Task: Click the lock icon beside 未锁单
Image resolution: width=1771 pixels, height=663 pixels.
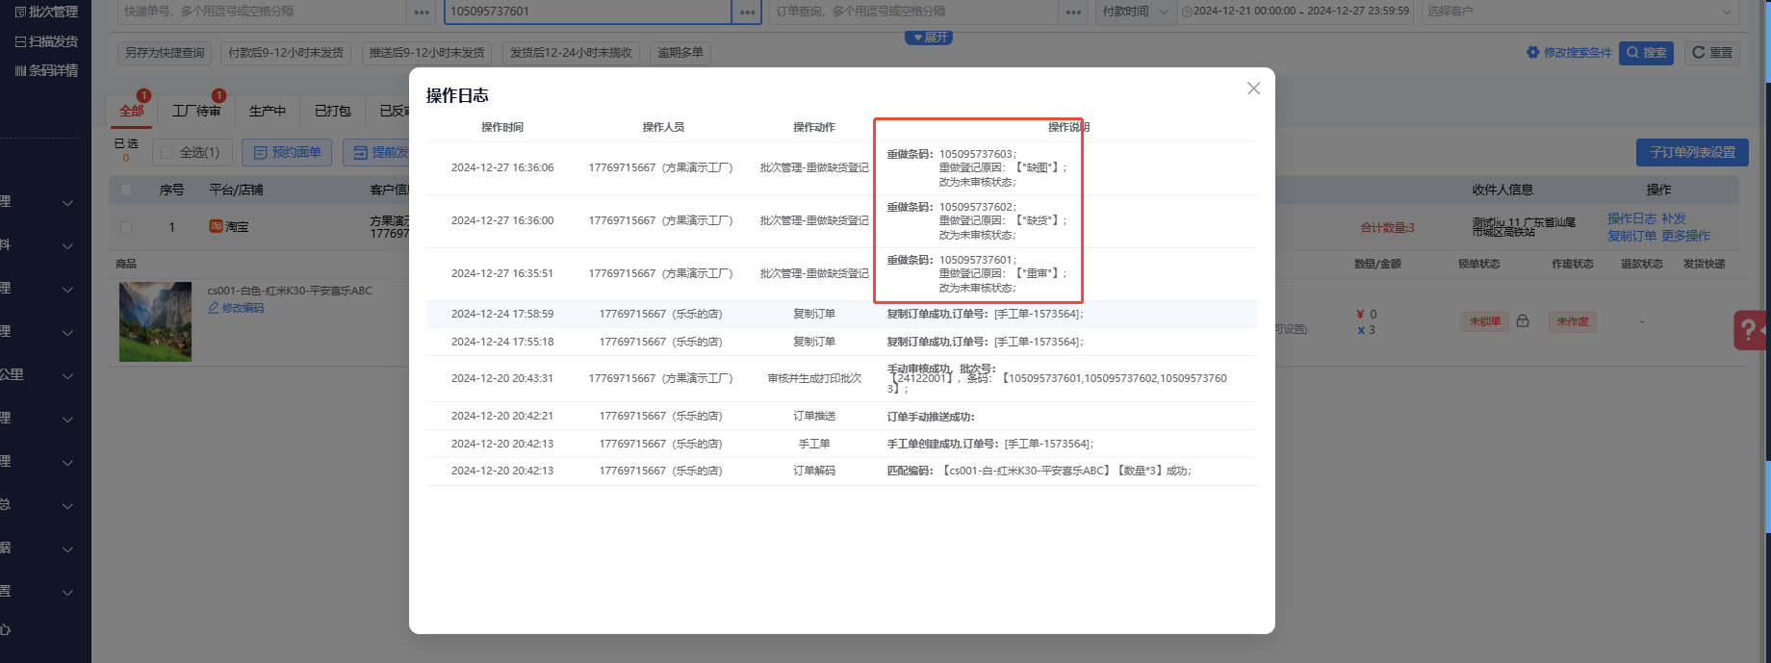Action: coord(1523,321)
